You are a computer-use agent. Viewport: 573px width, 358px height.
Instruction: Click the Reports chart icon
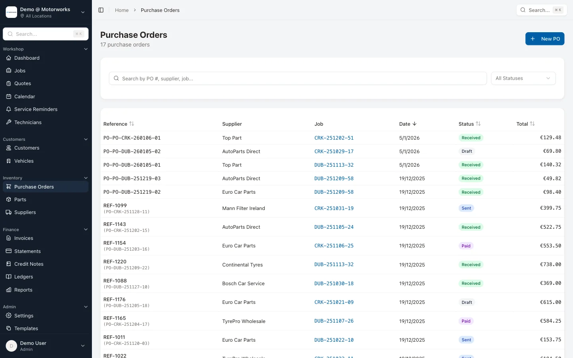pyautogui.click(x=8, y=290)
